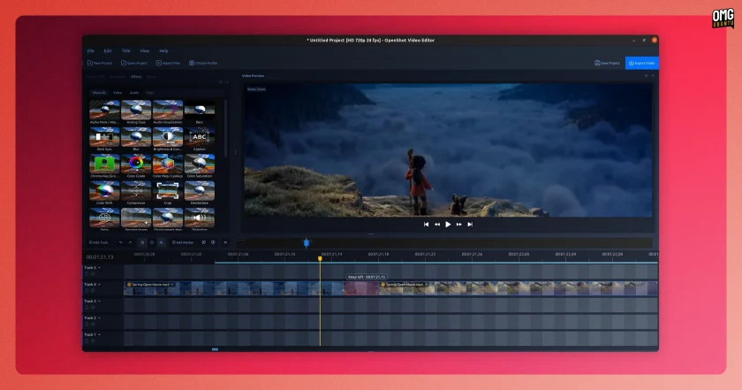Apply the Alpha Mask / Wipe effect thumbnail

(x=104, y=110)
